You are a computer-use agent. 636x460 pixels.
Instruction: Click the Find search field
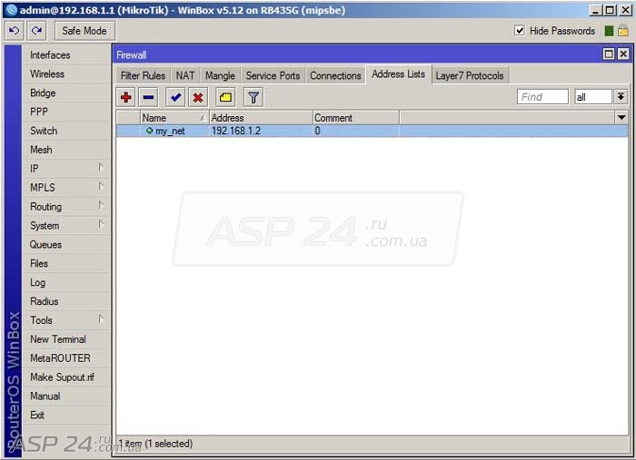542,97
